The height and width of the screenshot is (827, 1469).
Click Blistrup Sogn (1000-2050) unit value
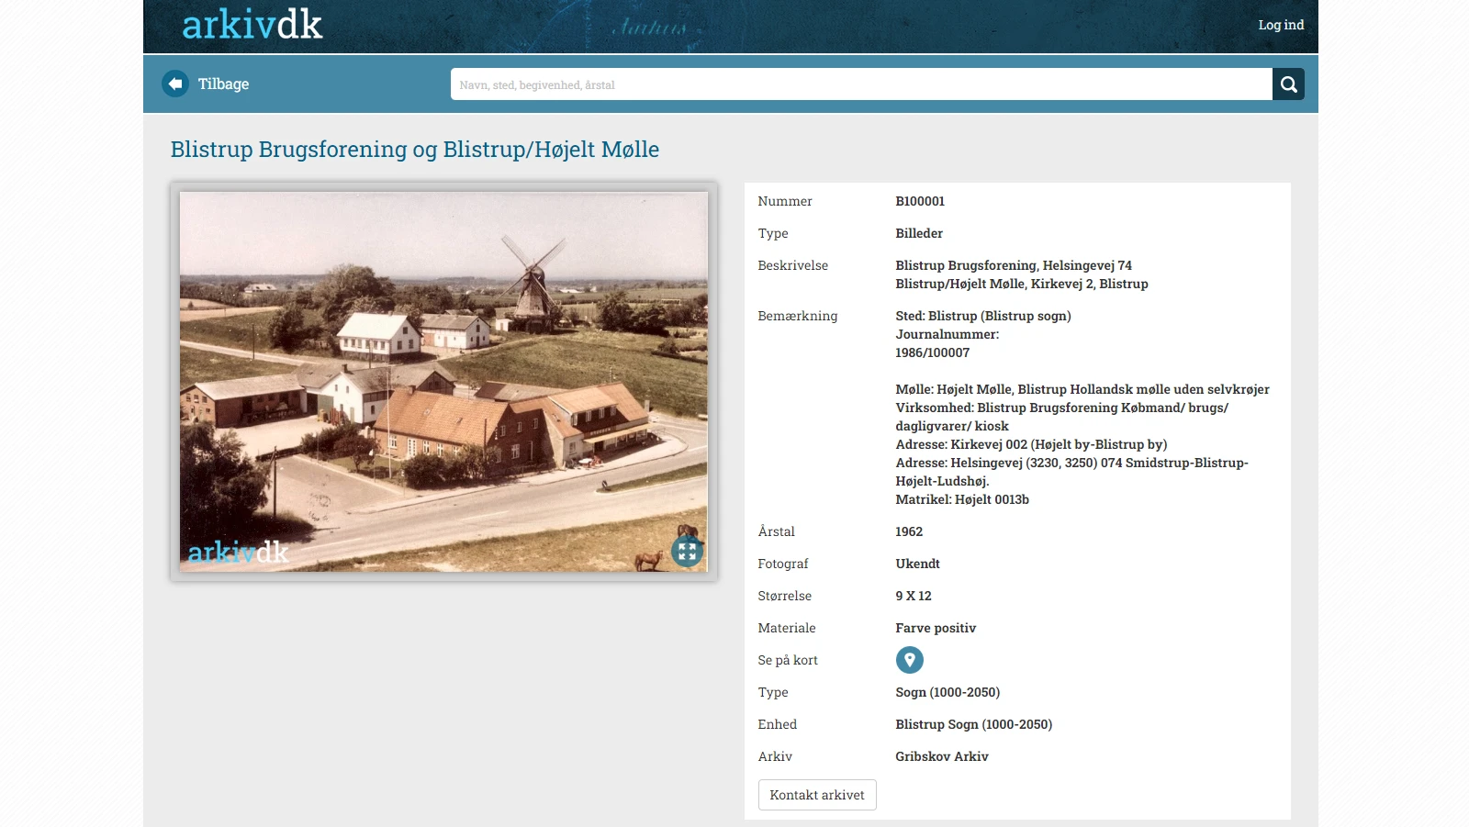[x=973, y=724]
